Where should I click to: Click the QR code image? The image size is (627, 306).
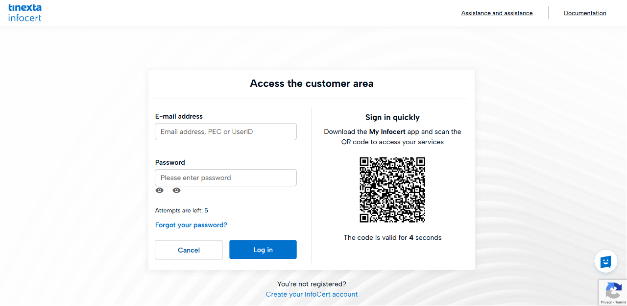click(392, 190)
